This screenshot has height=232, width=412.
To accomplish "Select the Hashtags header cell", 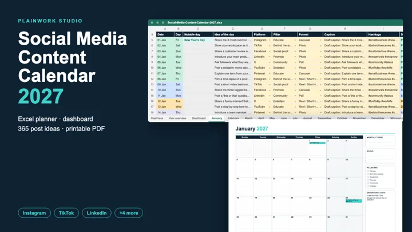I will (x=383, y=34).
